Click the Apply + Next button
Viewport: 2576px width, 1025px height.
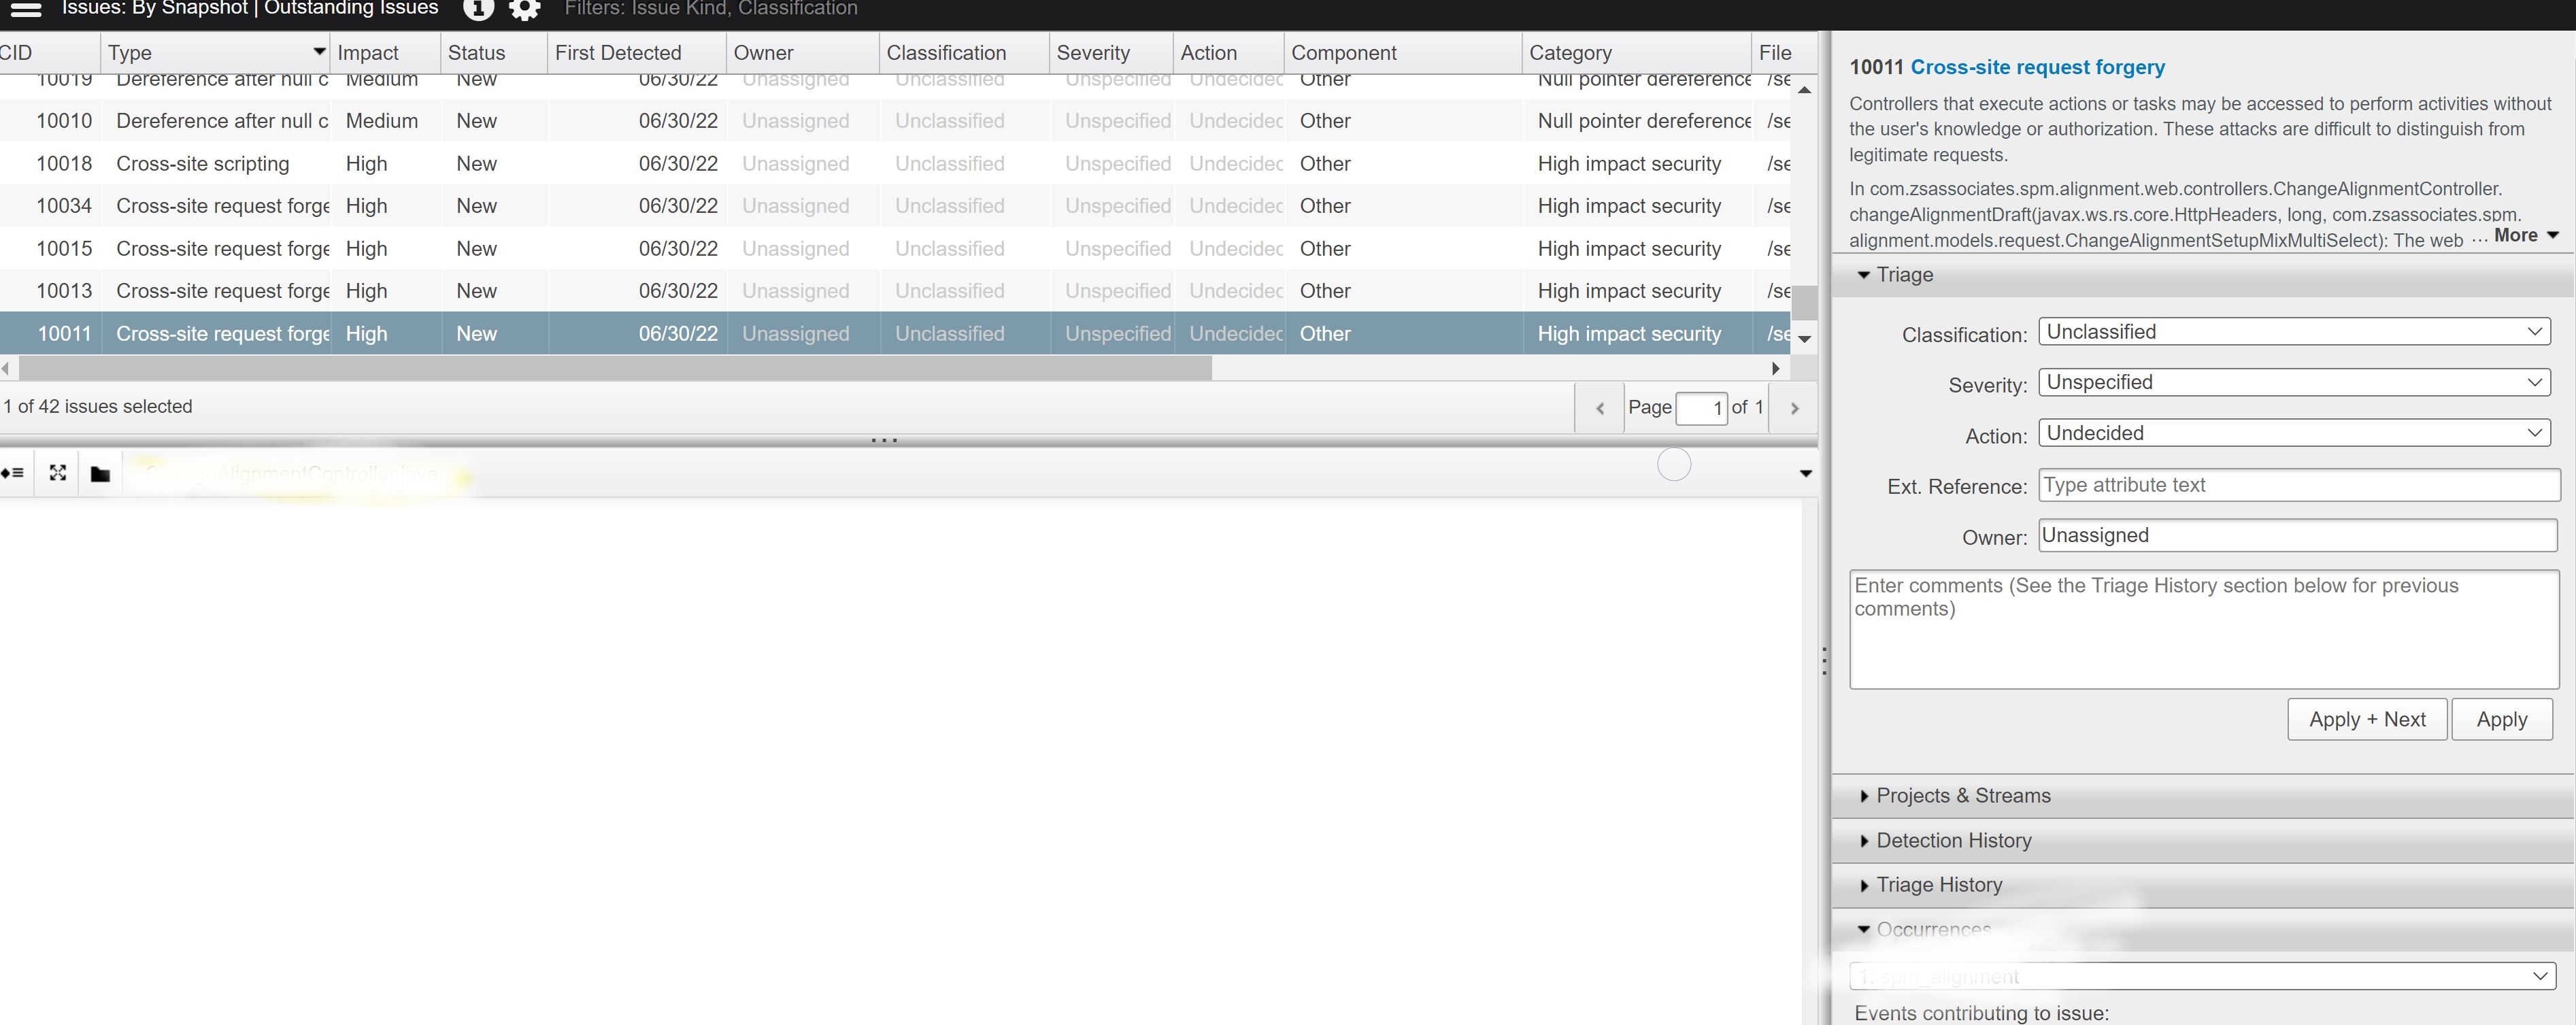tap(2367, 719)
